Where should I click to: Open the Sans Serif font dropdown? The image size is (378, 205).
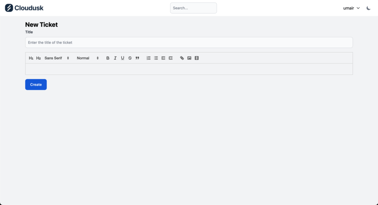tap(57, 58)
